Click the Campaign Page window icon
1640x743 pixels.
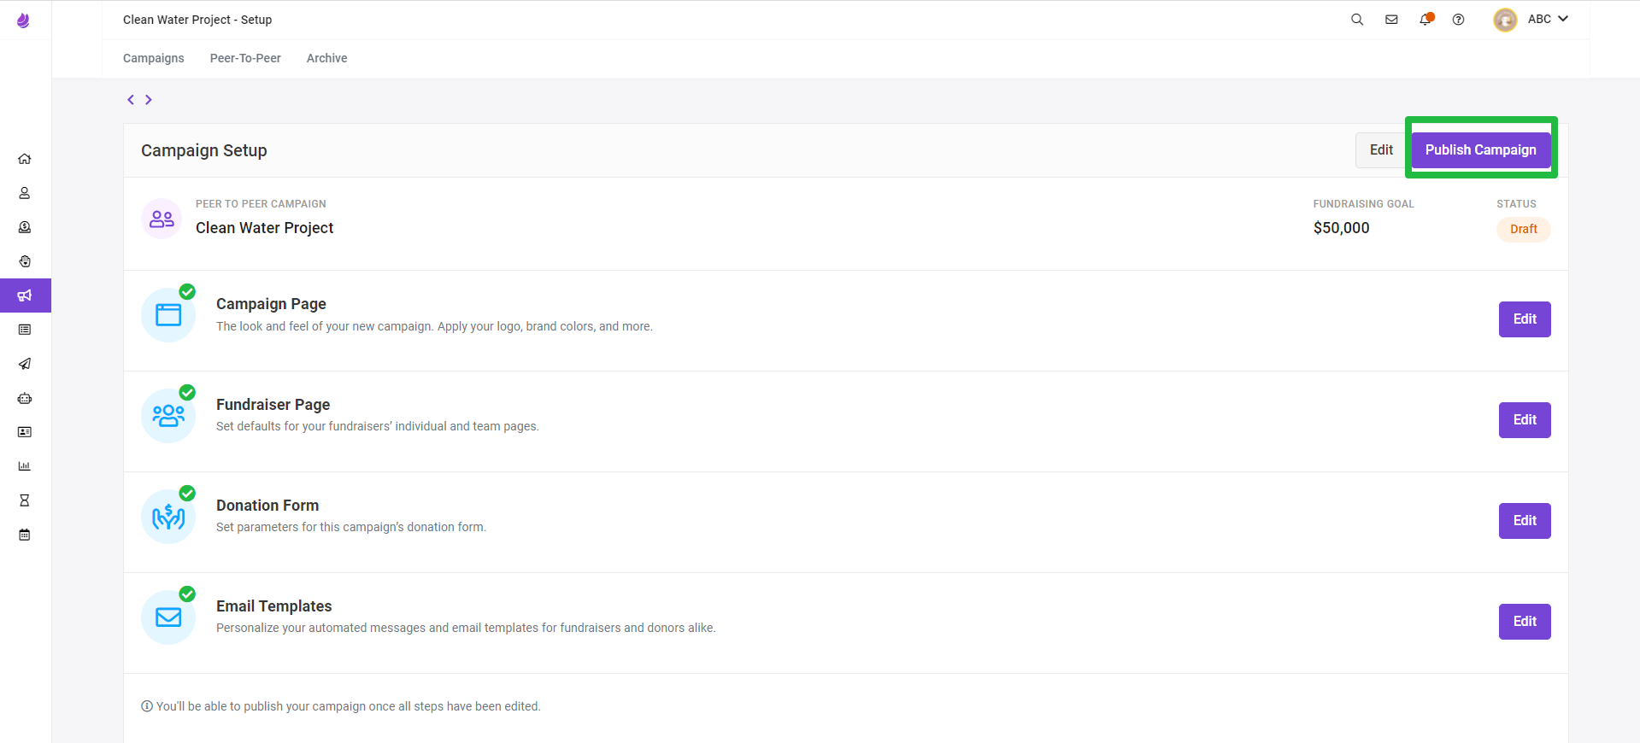click(168, 315)
